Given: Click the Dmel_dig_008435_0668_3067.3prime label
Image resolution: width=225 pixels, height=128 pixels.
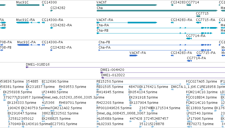Looking at the screenshot, I should 127,113.
